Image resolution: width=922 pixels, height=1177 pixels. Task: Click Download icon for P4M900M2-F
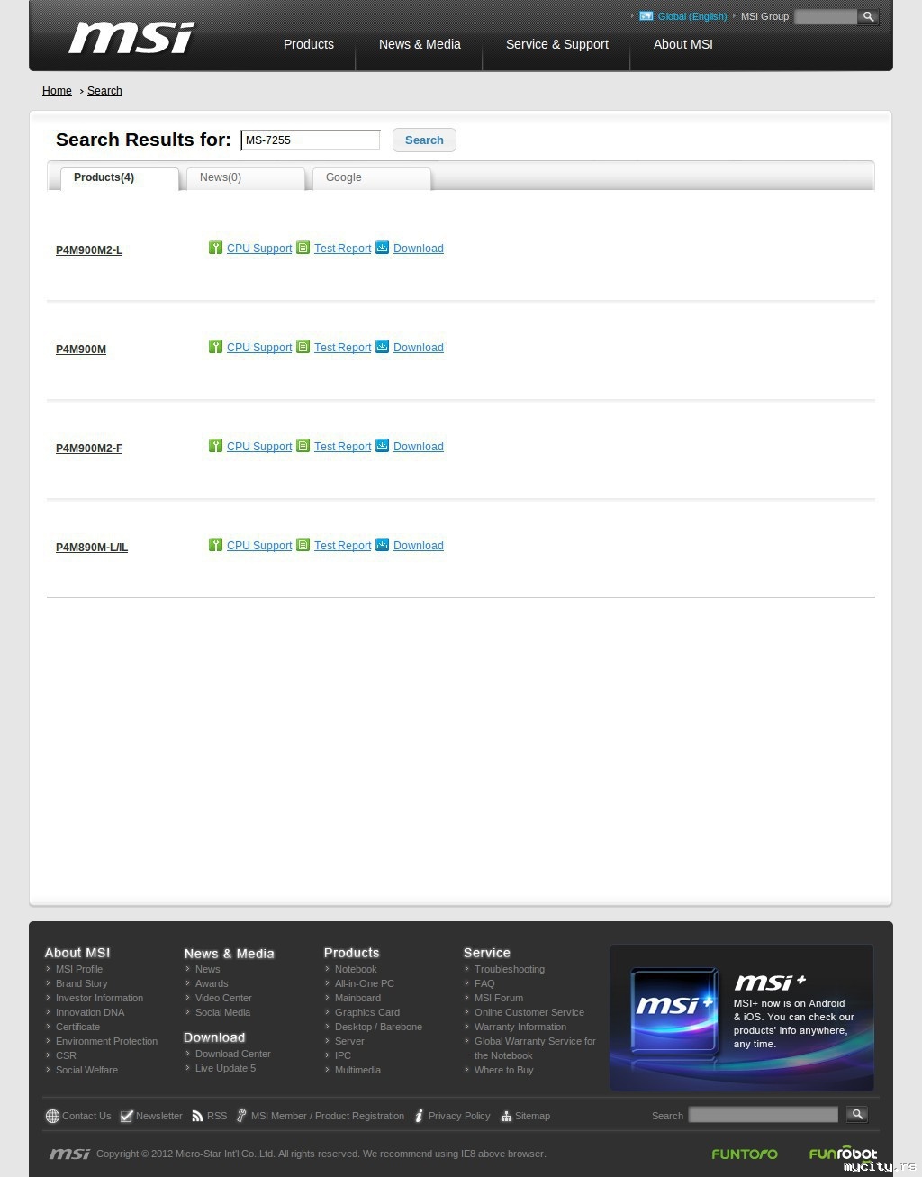click(382, 446)
